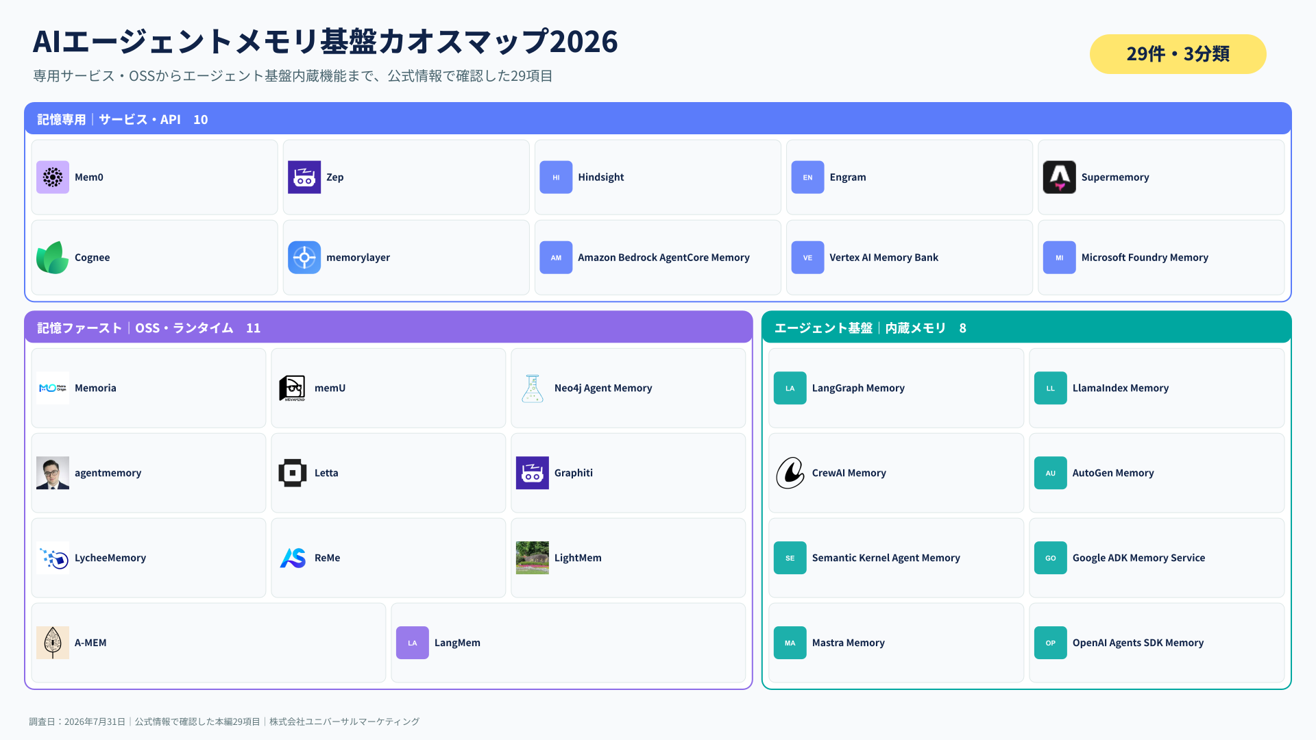
Task: Click the LycheeMemory logo icon
Action: coord(53,558)
